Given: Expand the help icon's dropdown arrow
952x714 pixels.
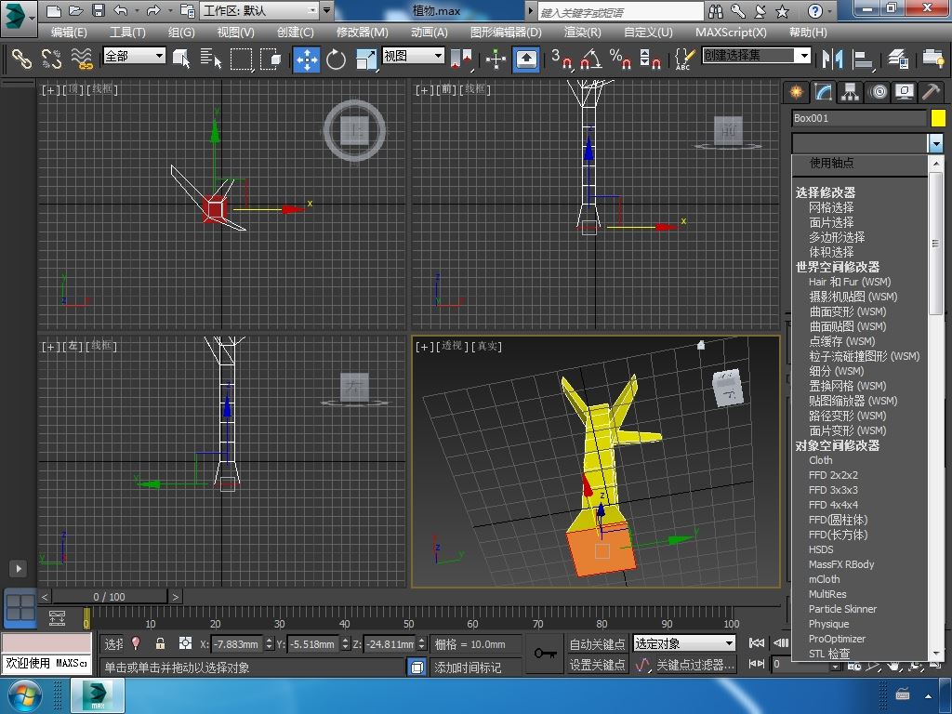Looking at the screenshot, I should tap(830, 11).
